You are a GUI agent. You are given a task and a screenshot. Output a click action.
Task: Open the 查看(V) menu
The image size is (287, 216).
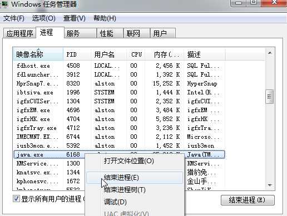(x=74, y=18)
